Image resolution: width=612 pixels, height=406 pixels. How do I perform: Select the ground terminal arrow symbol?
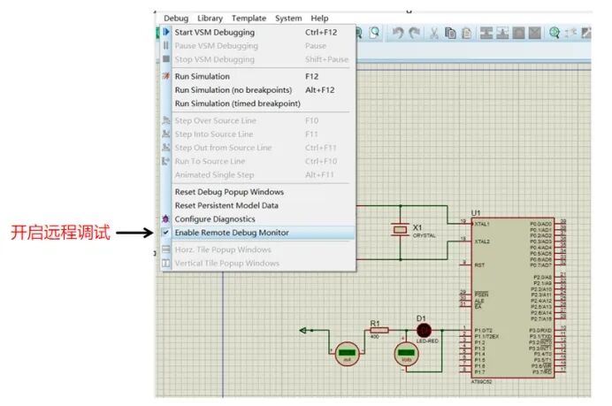pos(303,330)
